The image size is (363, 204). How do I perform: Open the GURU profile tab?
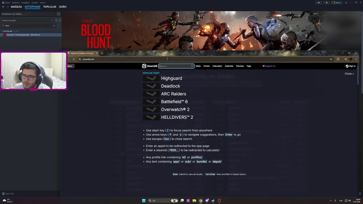coord(63,7)
